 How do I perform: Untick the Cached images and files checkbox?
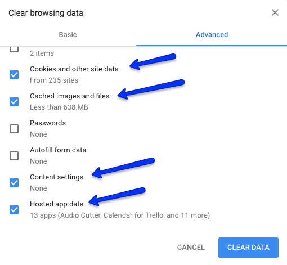pyautogui.click(x=14, y=102)
